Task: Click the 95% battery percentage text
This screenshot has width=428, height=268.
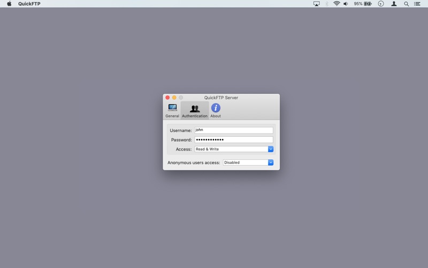Action: [x=358, y=4]
